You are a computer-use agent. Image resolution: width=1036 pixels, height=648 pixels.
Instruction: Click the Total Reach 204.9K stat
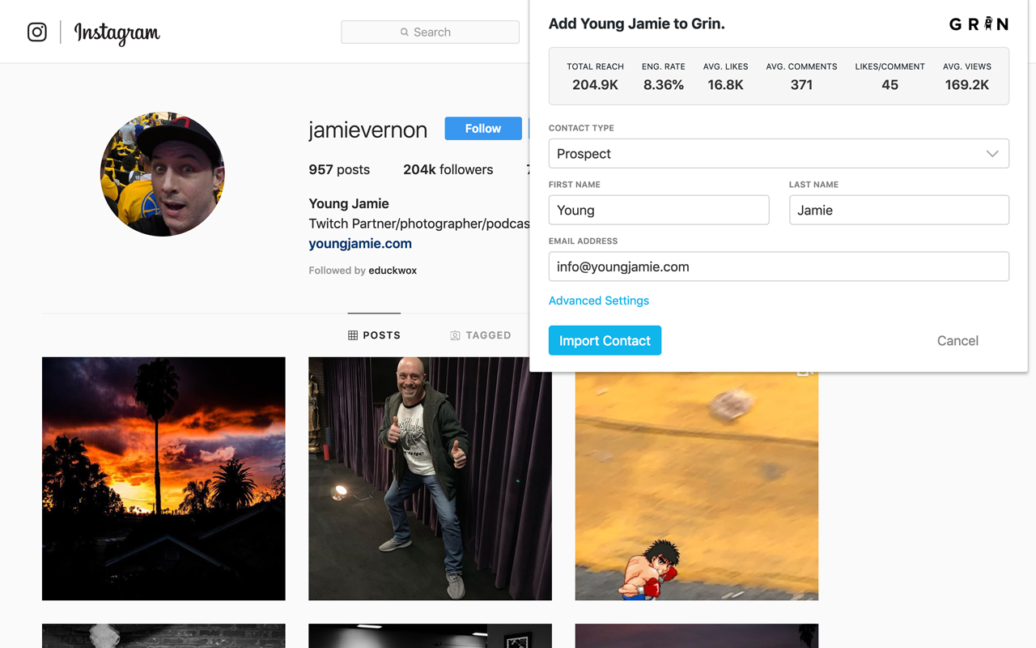tap(595, 76)
